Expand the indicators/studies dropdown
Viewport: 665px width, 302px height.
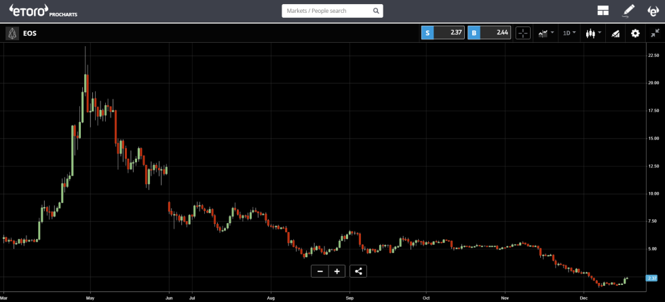pyautogui.click(x=546, y=33)
